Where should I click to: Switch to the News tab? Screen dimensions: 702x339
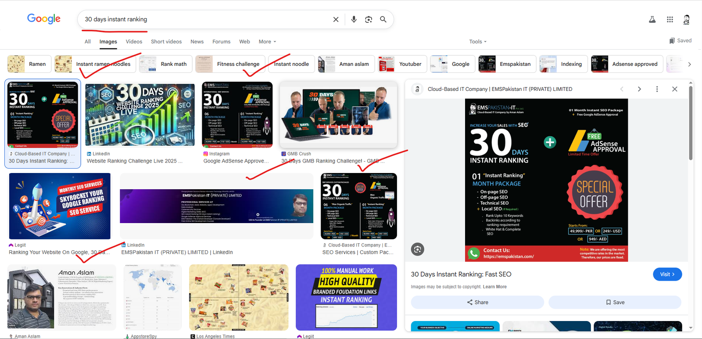[197, 42]
